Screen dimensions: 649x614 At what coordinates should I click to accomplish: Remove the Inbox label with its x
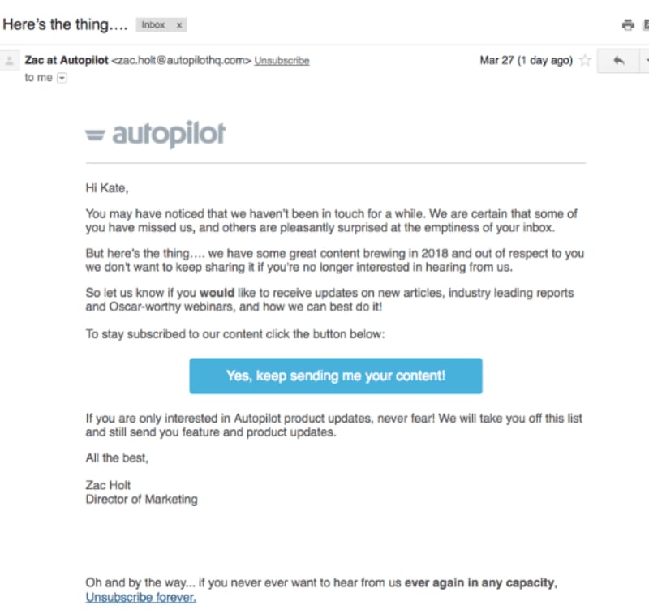pyautogui.click(x=179, y=25)
